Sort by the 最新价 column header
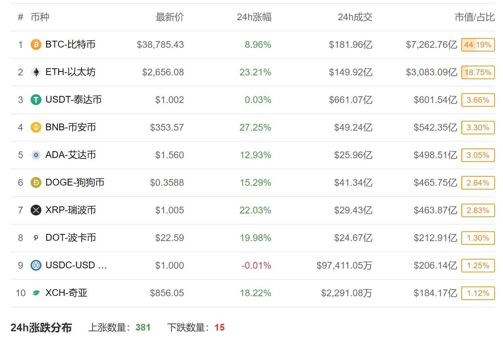Screen dimensions: 503x339 tap(169, 17)
